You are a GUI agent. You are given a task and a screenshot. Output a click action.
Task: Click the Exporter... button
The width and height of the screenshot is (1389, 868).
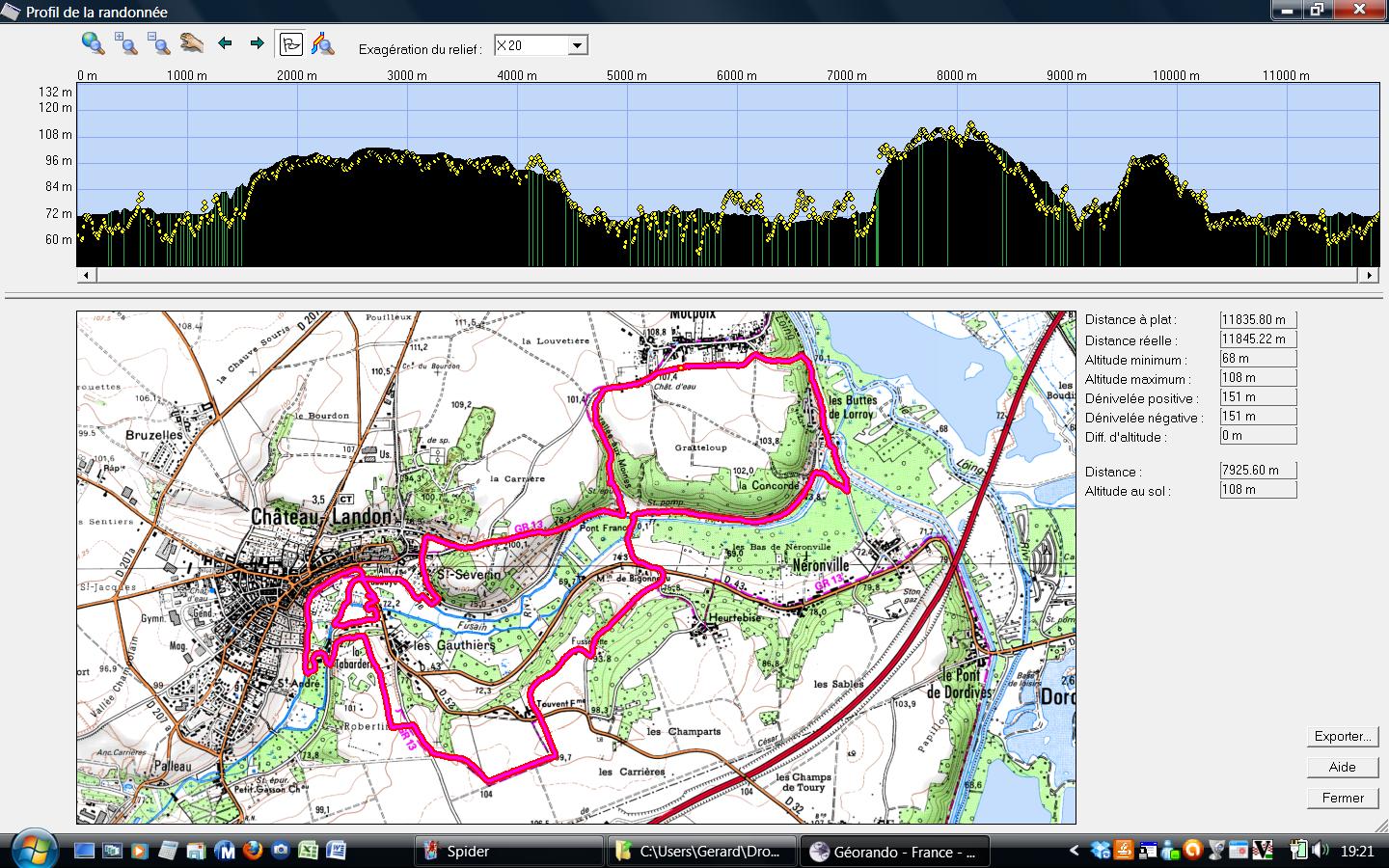[1343, 736]
